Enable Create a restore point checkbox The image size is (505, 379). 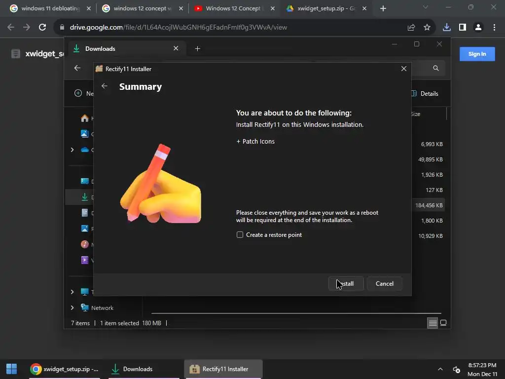[x=240, y=234]
